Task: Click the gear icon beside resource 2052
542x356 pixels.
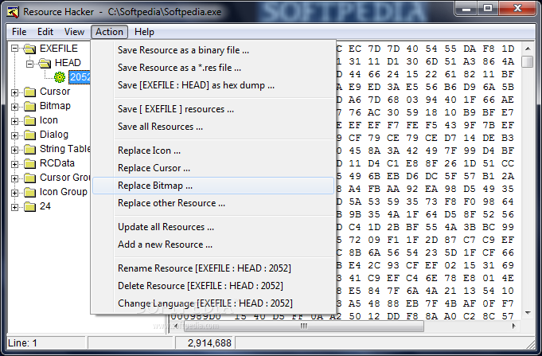Action: pyautogui.click(x=60, y=76)
